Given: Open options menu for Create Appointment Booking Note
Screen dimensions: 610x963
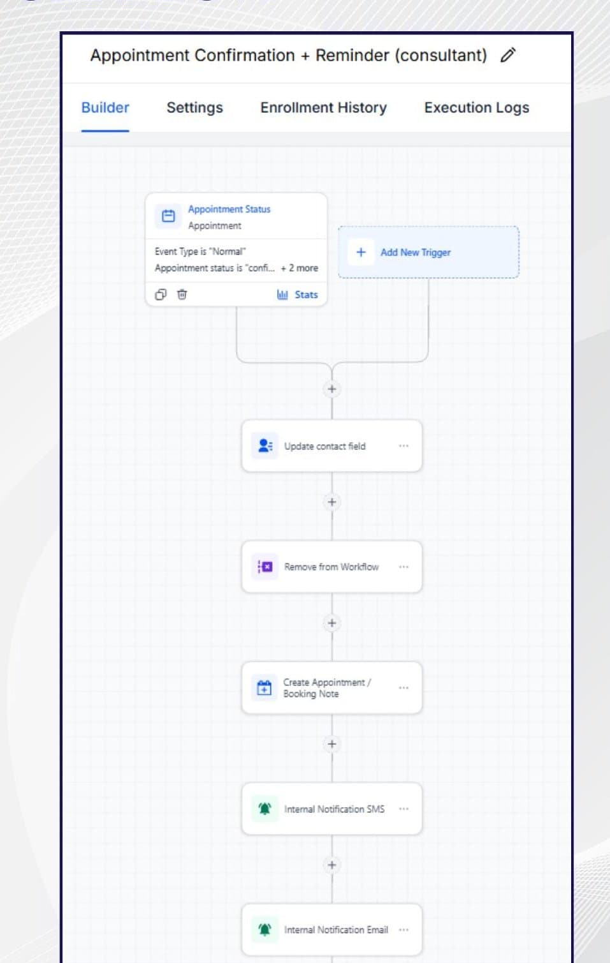Looking at the screenshot, I should [403, 688].
